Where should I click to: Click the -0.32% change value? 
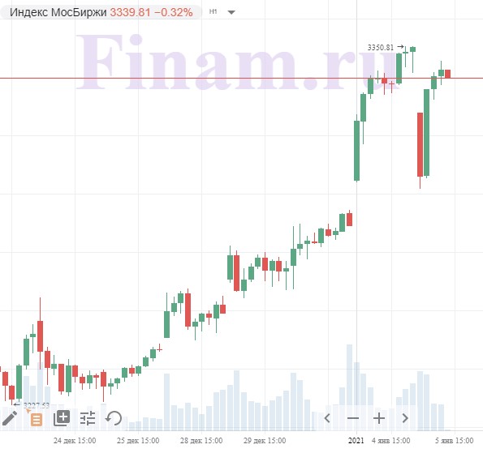pyautogui.click(x=174, y=12)
